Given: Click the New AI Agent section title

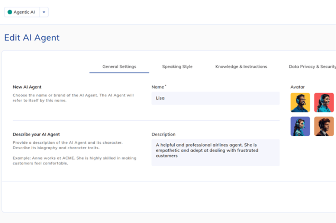Looking at the screenshot, I should point(27,87).
